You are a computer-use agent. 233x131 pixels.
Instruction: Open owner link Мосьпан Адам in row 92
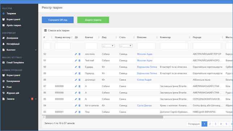coord(145,54)
